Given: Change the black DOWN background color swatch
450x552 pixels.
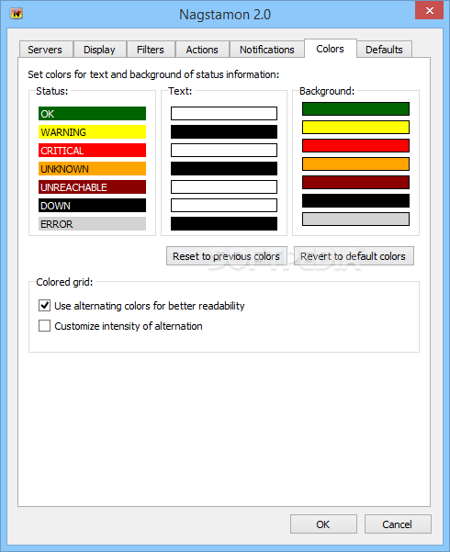Looking at the screenshot, I should (x=355, y=200).
